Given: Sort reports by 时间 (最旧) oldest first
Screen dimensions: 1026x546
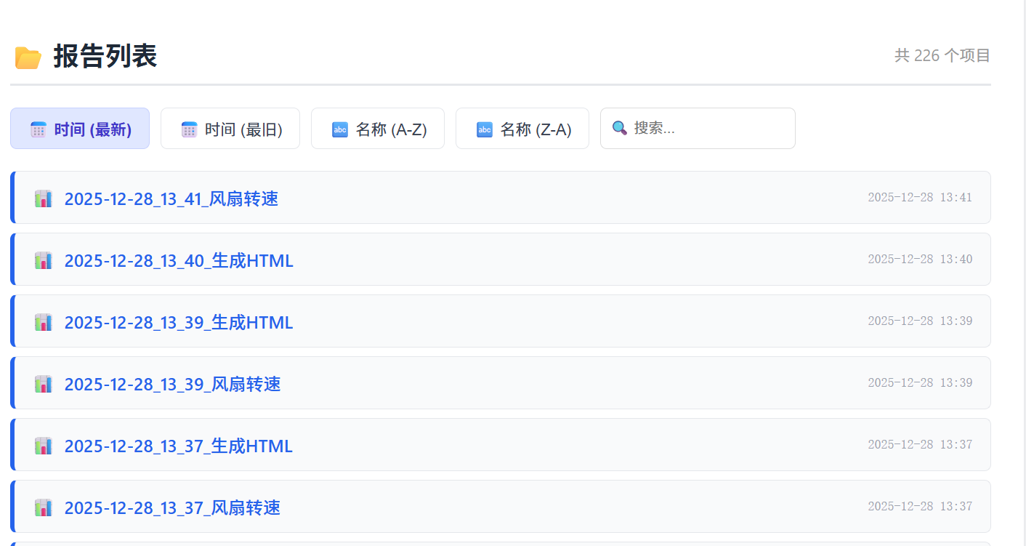Looking at the screenshot, I should coord(230,129).
